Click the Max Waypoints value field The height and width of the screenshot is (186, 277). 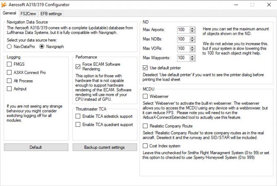184,58
